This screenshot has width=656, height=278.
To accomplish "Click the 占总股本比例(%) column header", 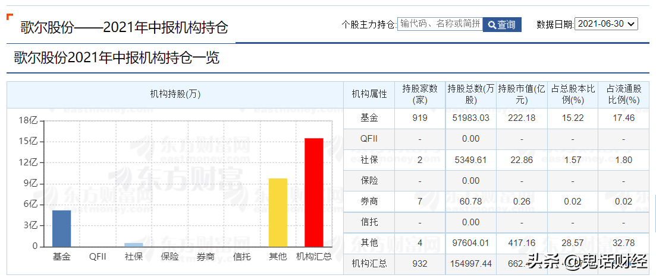I will point(572,94).
